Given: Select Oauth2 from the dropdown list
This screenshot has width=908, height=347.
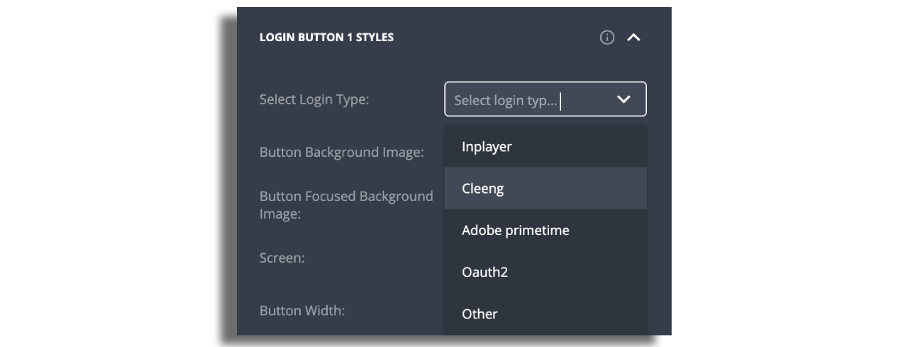Looking at the screenshot, I should point(485,272).
